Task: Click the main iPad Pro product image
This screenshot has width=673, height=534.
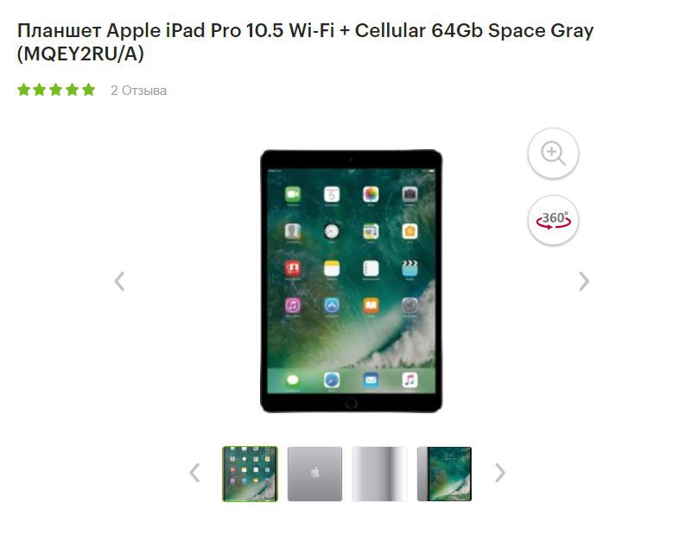Action: 351,281
